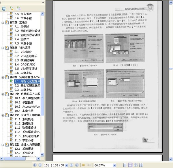Open bookmark 7.2 宏的创建与设计
Viewport: 173px width, 168px height.
(x=27, y=31)
